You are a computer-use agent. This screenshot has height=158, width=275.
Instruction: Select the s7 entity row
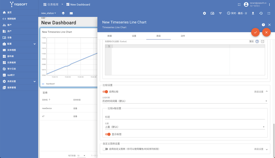click(x=69, y=116)
